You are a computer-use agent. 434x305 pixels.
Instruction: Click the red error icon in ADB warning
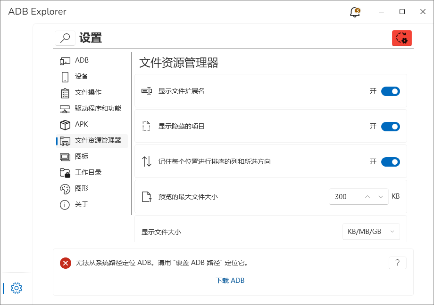(66, 263)
